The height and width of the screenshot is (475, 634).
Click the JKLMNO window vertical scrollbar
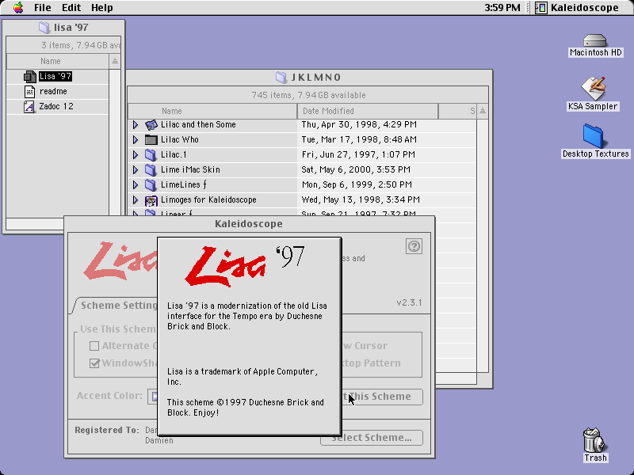pos(483,245)
